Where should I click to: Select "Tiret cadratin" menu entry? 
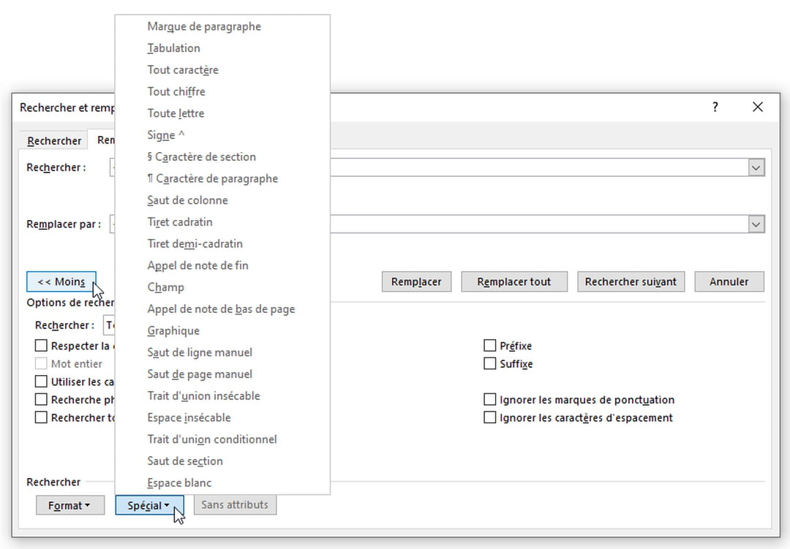coord(181,222)
